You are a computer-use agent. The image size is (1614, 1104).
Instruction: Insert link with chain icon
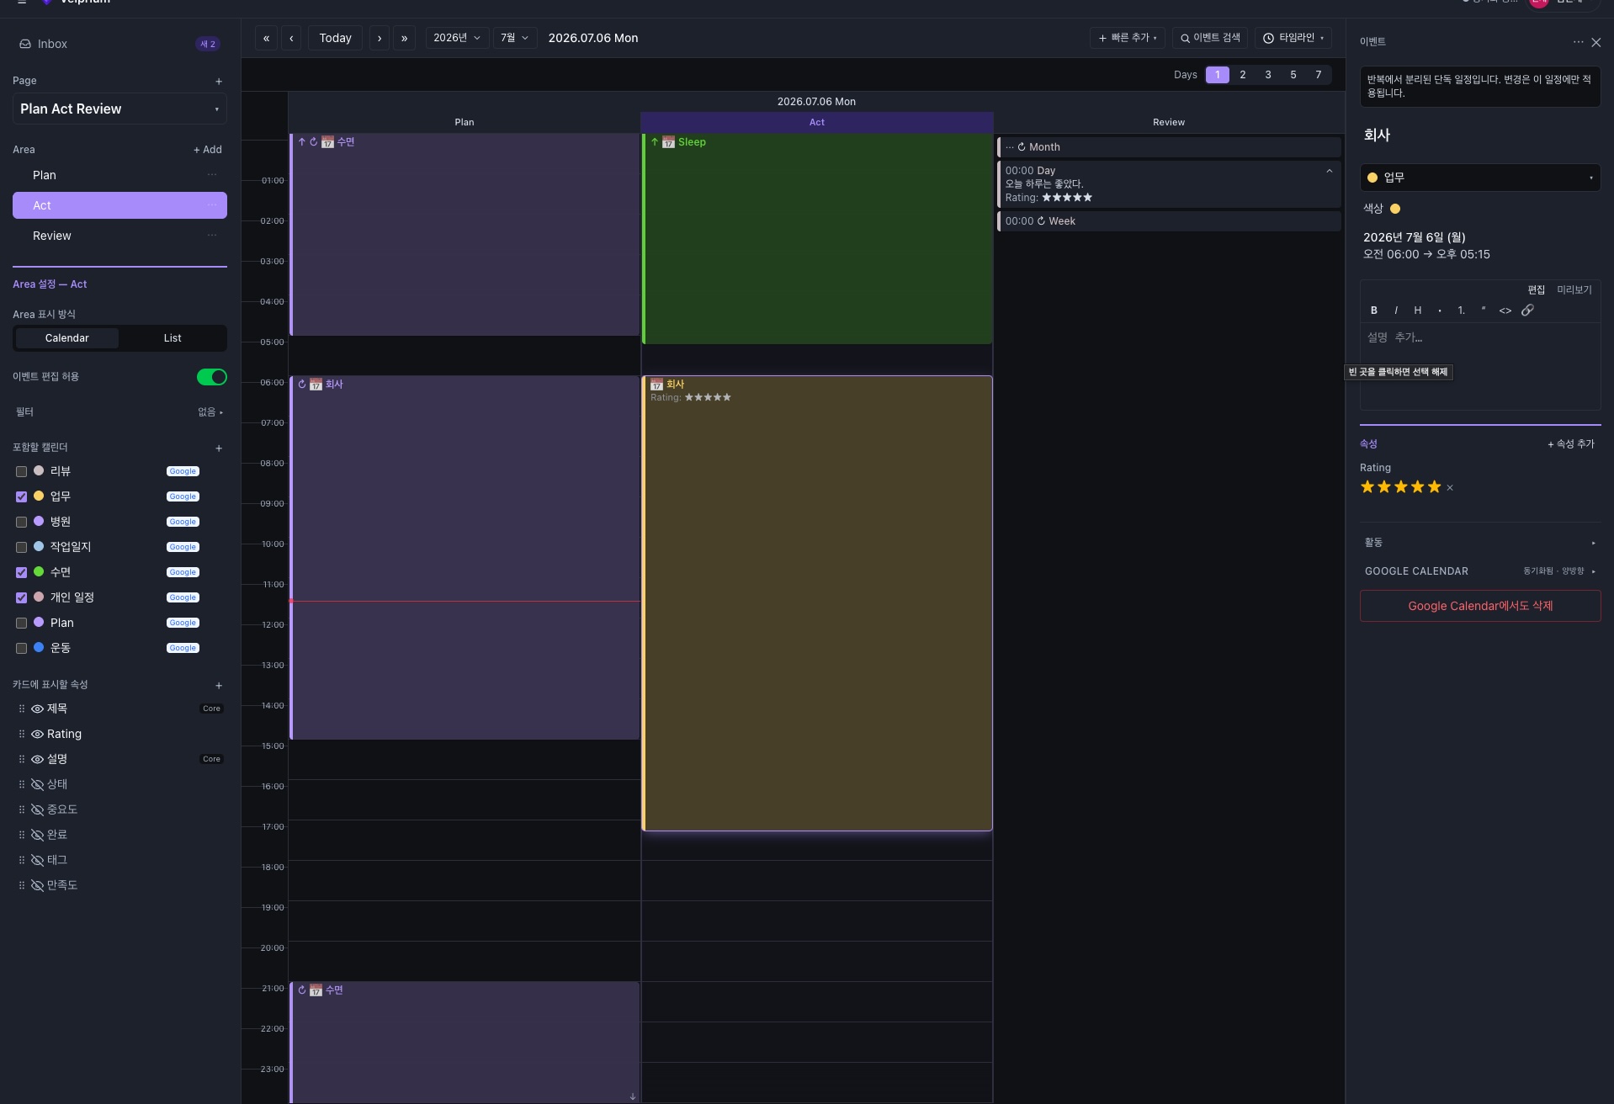(x=1527, y=310)
